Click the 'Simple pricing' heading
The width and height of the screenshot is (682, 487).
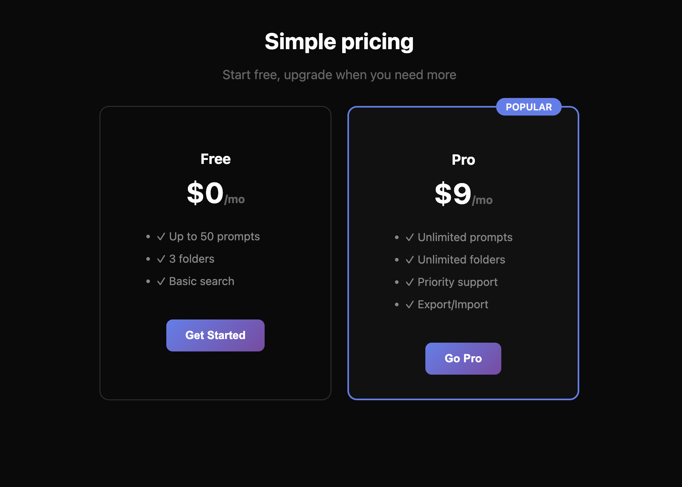(339, 41)
